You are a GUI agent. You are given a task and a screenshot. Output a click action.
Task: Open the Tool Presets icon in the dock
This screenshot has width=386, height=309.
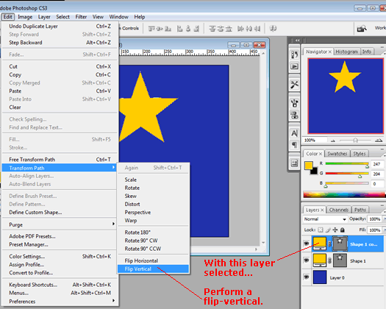(x=294, y=85)
